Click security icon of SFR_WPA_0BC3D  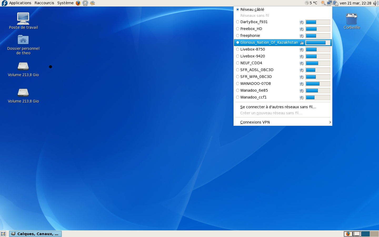coord(302,77)
